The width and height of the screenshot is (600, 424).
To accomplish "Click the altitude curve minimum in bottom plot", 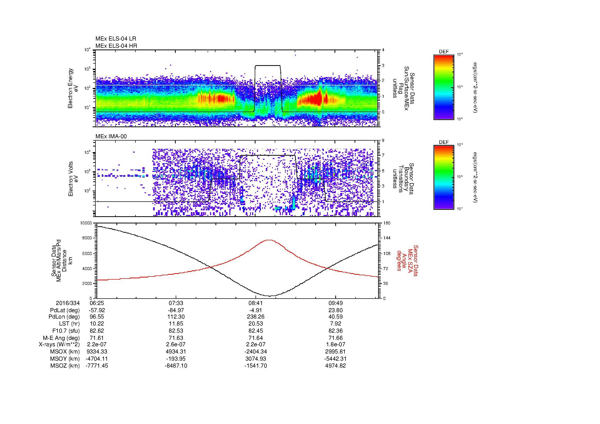I will [270, 296].
